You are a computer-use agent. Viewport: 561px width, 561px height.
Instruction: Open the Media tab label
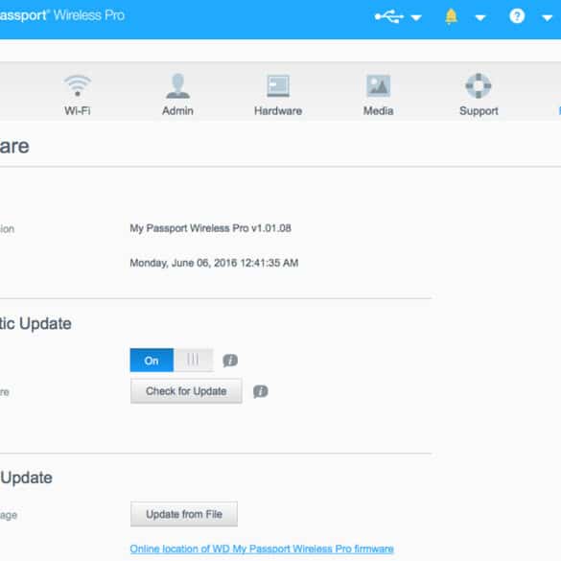(x=379, y=111)
